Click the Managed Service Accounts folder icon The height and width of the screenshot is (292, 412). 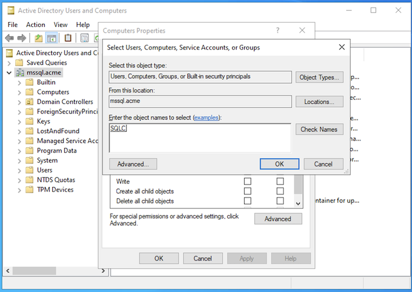click(x=29, y=141)
